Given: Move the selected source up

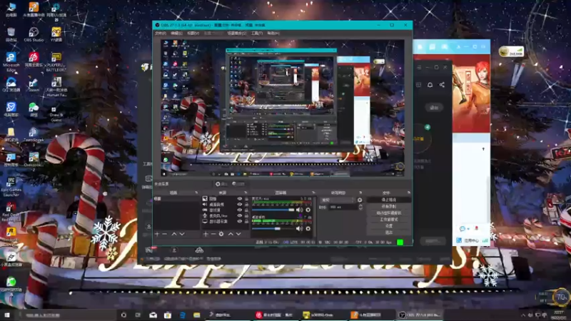Looking at the screenshot, I should point(231,234).
